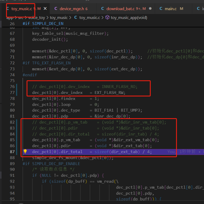Click 'if (NULL != dec_pctl[0].pdp)' on line 91

66,175
